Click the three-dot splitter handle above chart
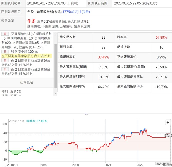The height and width of the screenshot is (167, 172). click(86, 114)
